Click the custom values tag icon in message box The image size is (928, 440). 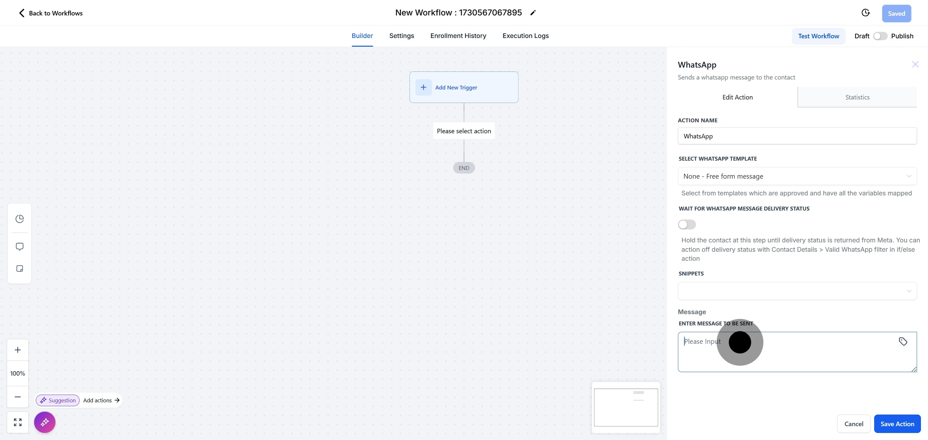pos(903,342)
